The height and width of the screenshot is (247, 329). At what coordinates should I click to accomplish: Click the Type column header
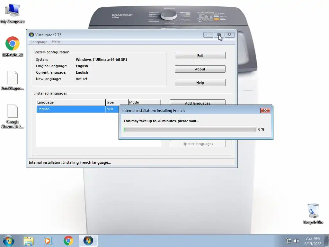click(x=117, y=102)
